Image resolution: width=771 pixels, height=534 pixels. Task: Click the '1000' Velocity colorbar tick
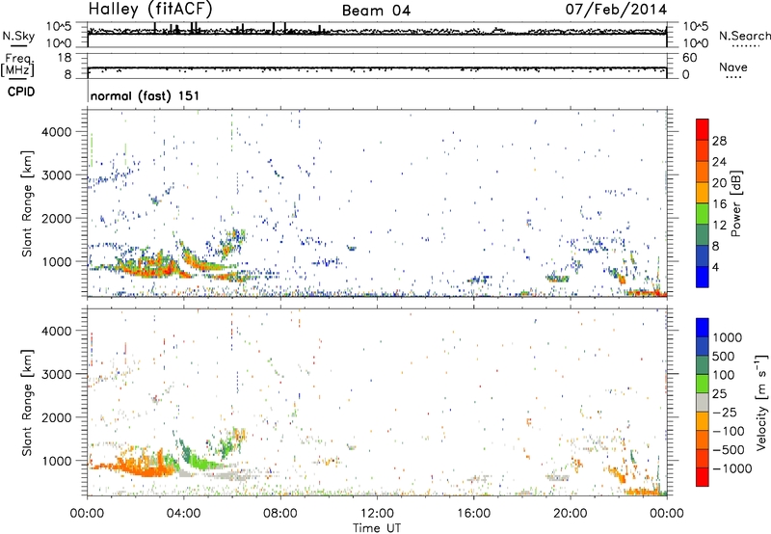pos(728,337)
